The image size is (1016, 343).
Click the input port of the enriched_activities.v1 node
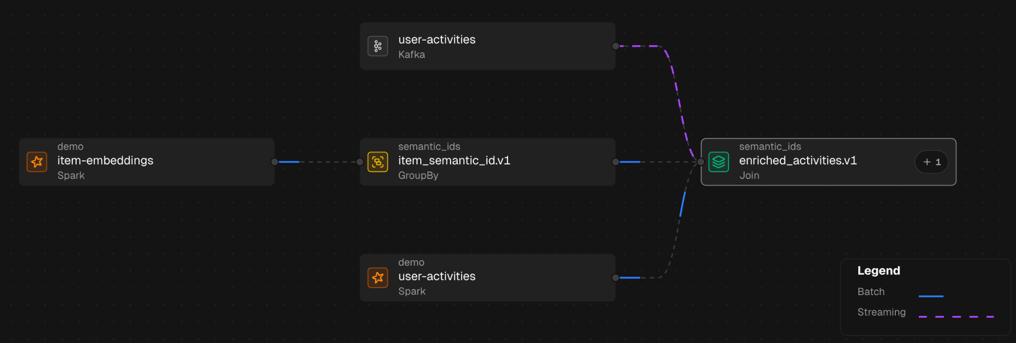coord(701,162)
